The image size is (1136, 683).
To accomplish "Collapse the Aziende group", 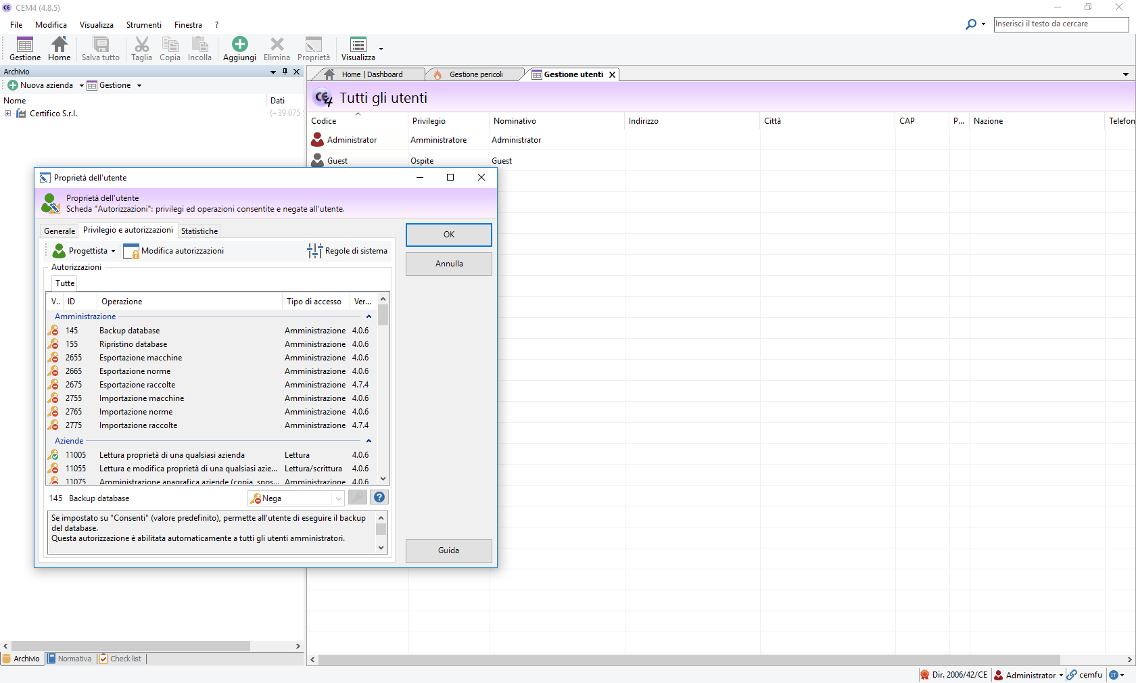I will tap(369, 441).
